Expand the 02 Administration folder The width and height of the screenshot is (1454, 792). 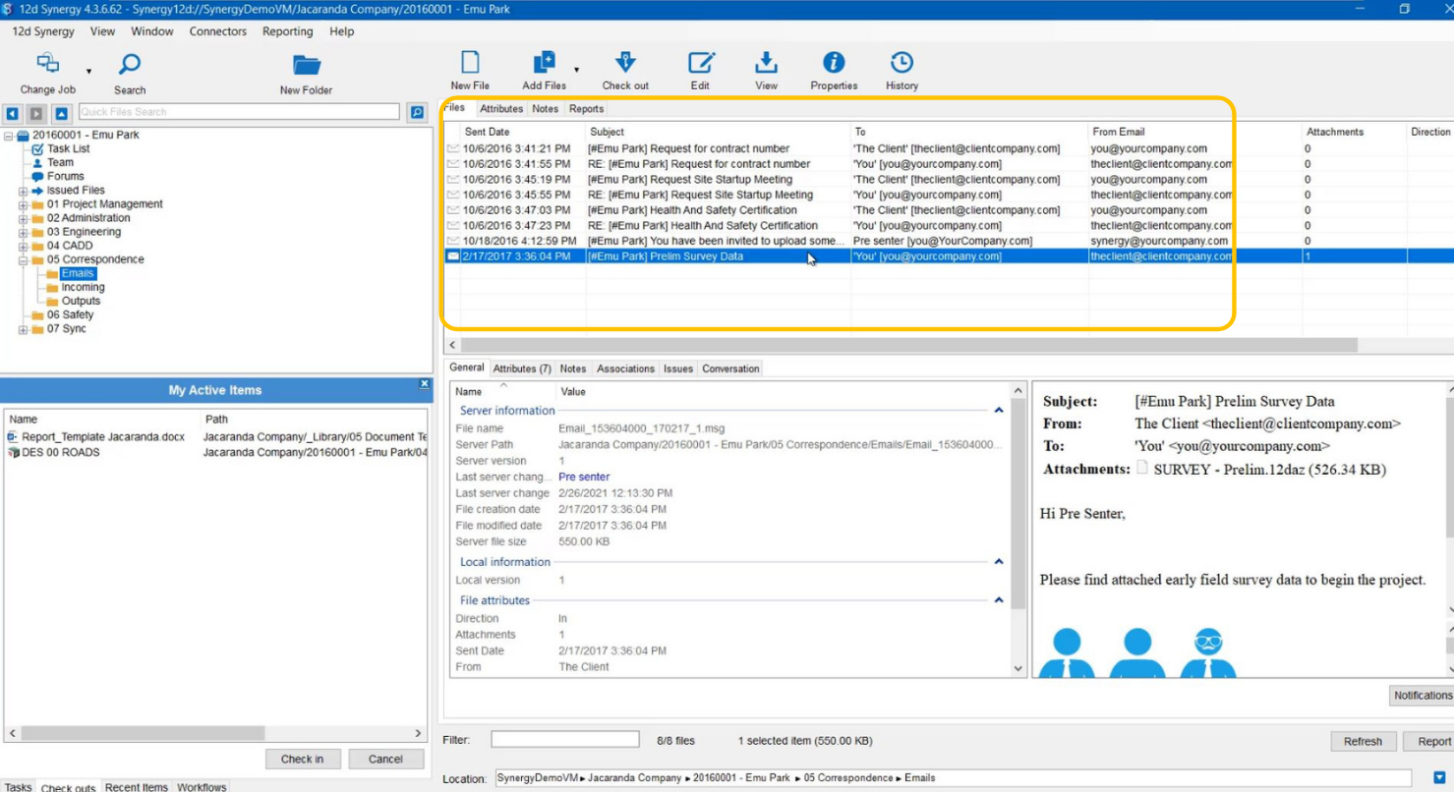(x=24, y=218)
